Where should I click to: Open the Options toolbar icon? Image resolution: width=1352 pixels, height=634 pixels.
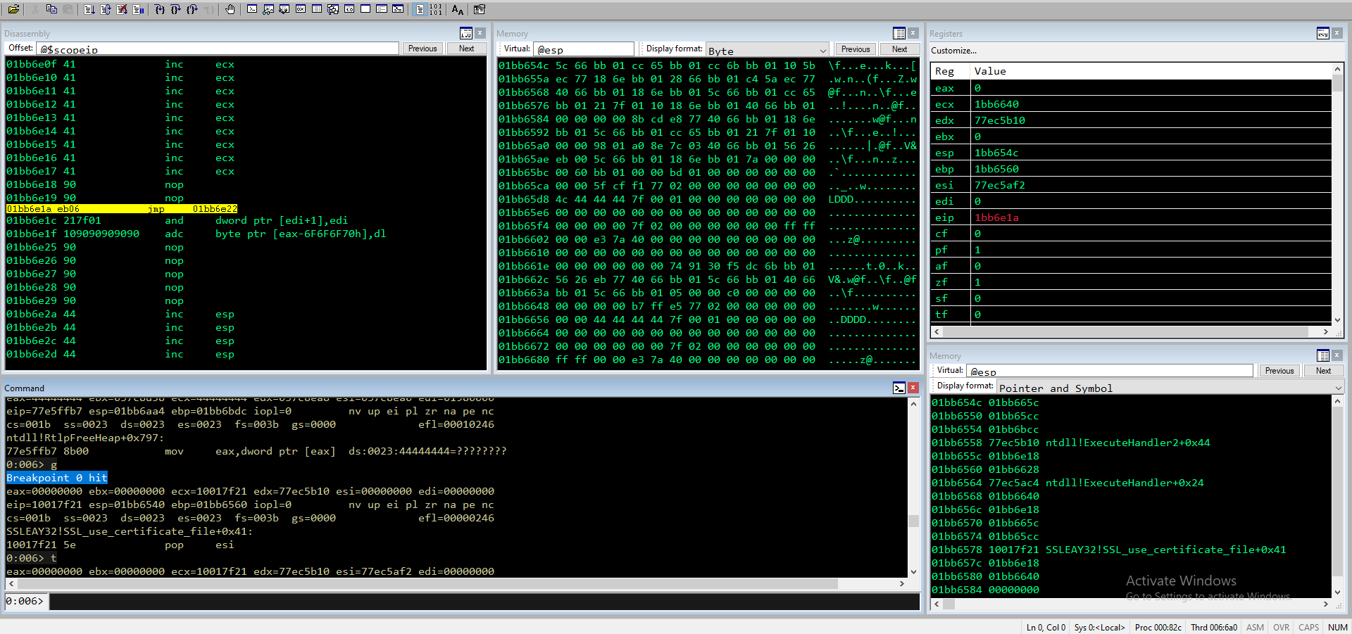click(480, 9)
